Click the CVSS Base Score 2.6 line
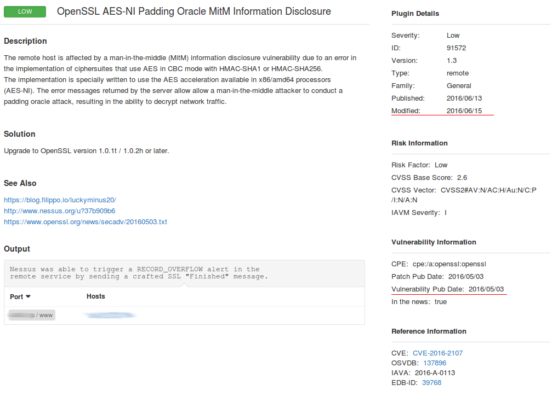Image resolution: width=552 pixels, height=402 pixels. tap(429, 177)
